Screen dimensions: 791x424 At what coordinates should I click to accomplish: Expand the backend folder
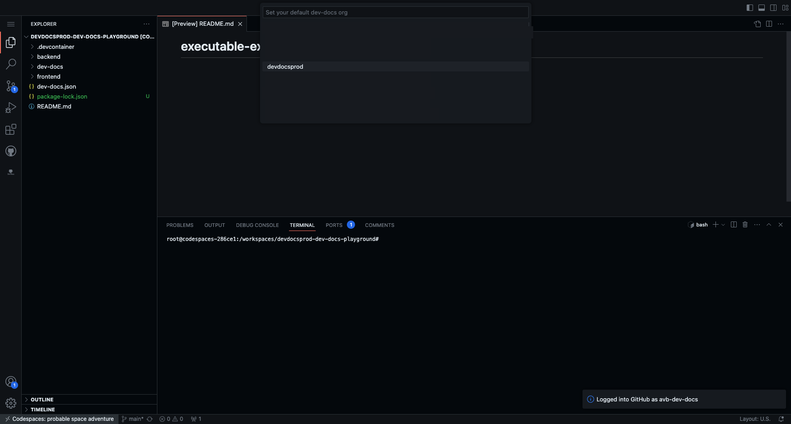tap(48, 57)
